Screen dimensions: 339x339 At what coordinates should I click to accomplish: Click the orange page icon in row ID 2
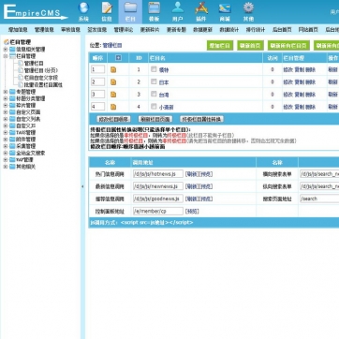(113, 82)
